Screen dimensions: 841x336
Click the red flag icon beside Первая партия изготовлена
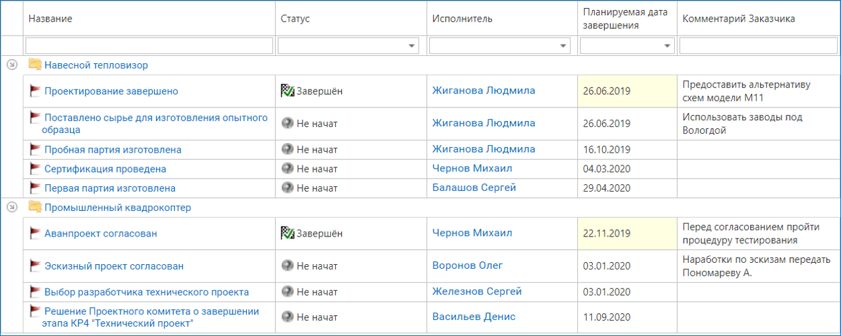coord(35,188)
